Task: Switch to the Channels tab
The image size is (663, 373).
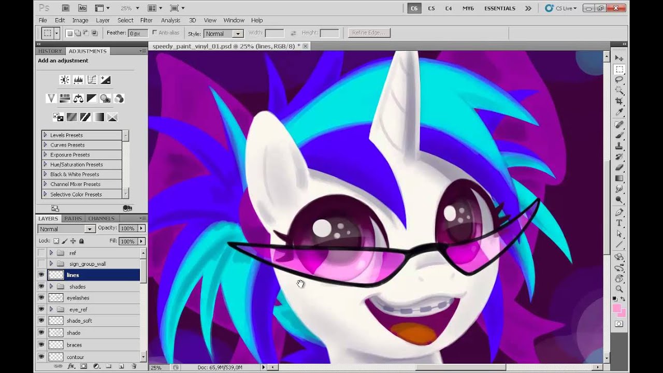Action: 102,219
